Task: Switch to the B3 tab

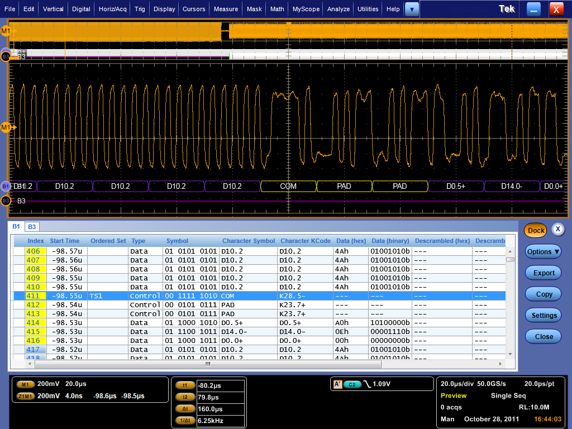Action: click(x=32, y=227)
